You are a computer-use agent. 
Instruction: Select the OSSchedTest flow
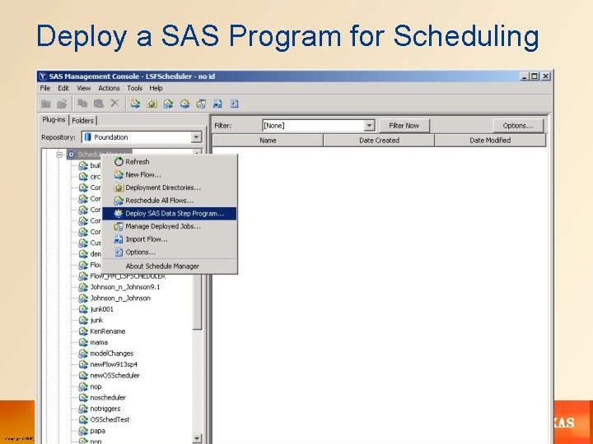[x=110, y=419]
